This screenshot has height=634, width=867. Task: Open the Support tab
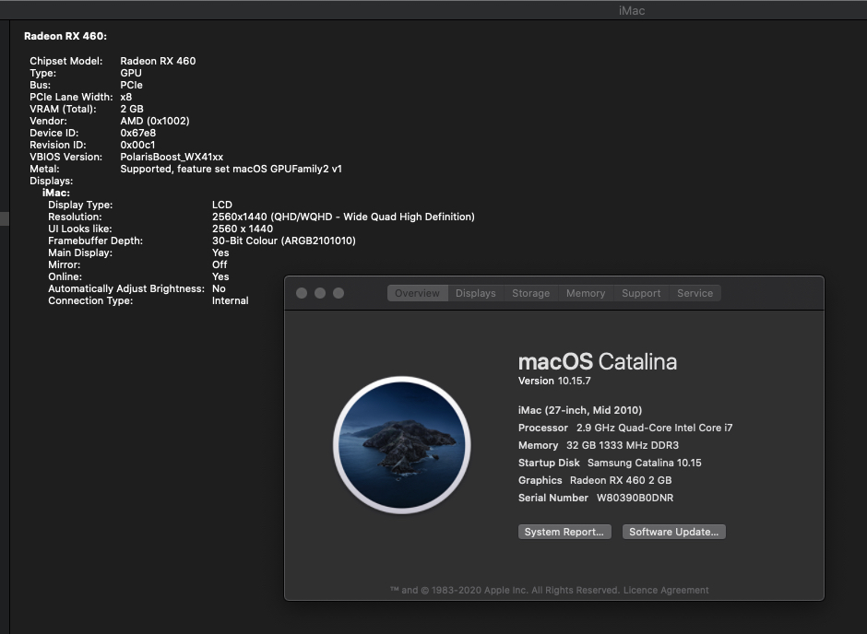pos(641,293)
